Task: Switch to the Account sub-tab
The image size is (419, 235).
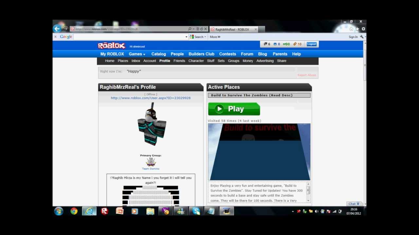Action: point(150,61)
